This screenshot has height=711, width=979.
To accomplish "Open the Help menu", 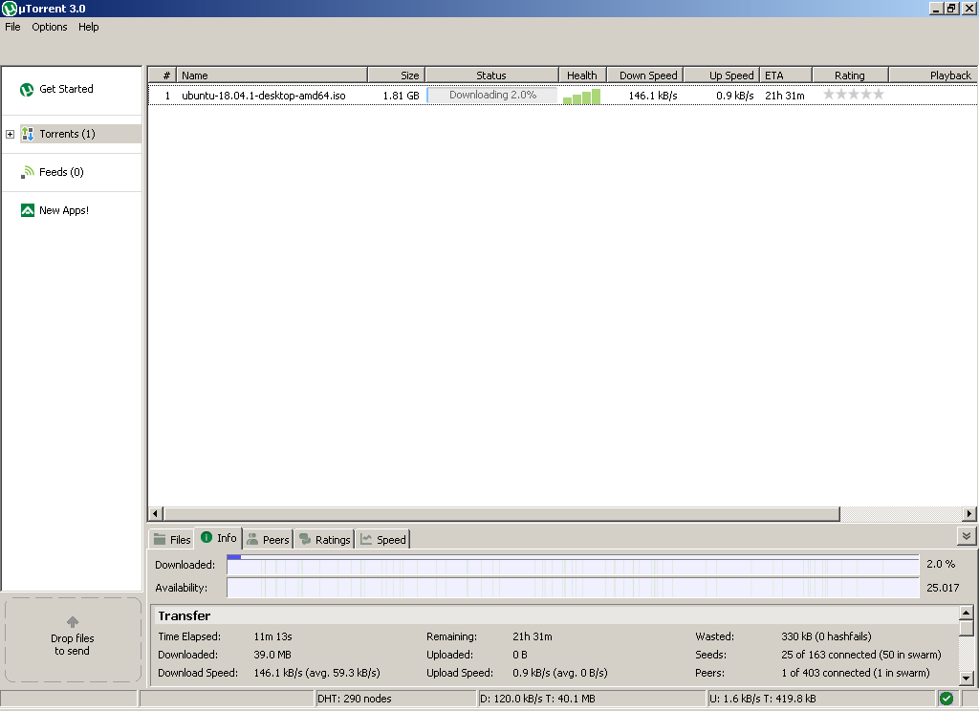I will 88,27.
